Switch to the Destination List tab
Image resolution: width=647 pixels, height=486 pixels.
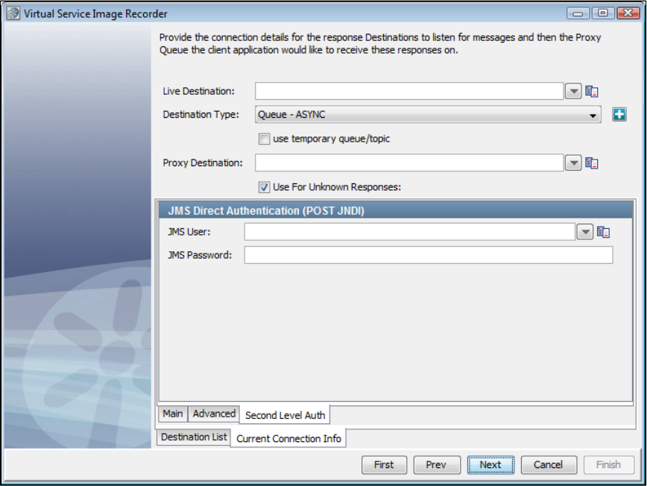click(194, 437)
